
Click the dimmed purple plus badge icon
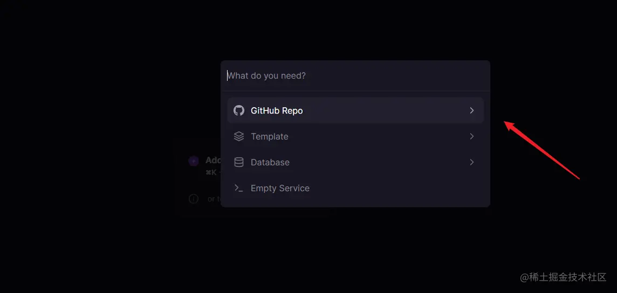[x=193, y=161]
